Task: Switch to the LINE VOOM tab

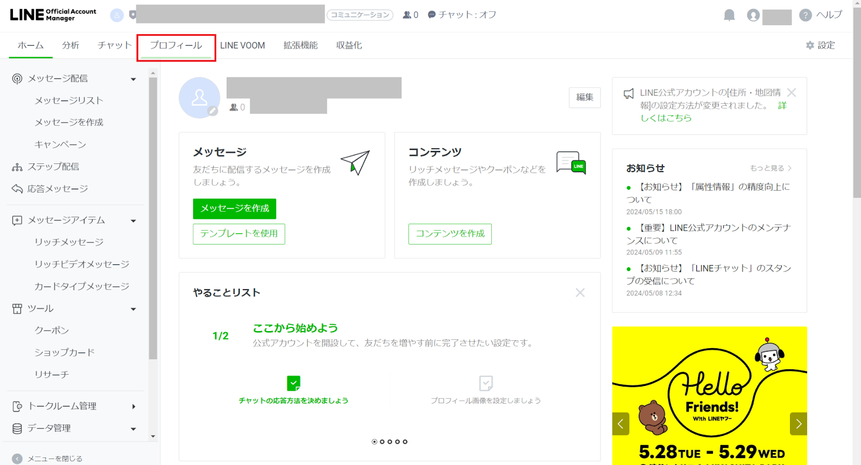Action: click(x=243, y=46)
